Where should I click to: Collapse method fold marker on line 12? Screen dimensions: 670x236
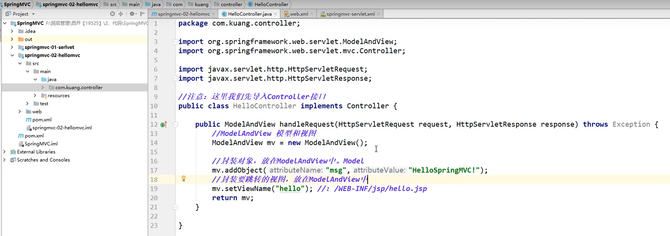point(175,124)
